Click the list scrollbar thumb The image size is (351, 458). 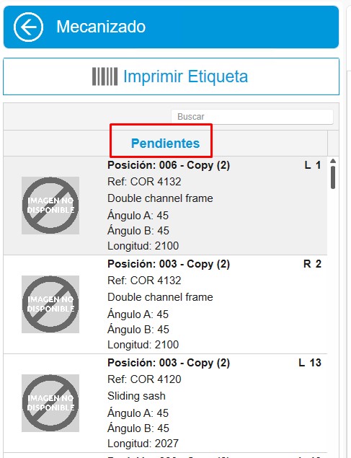point(333,177)
